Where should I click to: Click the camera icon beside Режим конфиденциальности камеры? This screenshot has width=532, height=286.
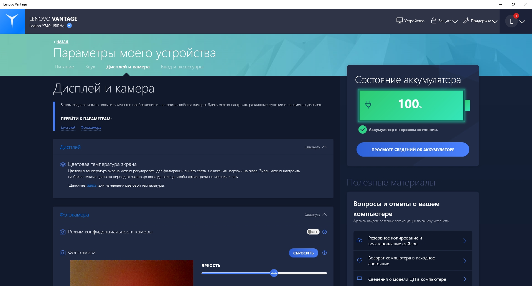[x=63, y=232]
